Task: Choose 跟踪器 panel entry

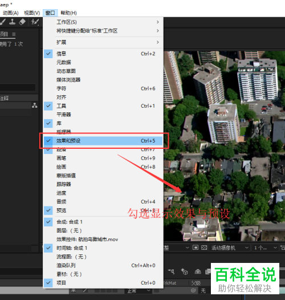Action: (103, 184)
